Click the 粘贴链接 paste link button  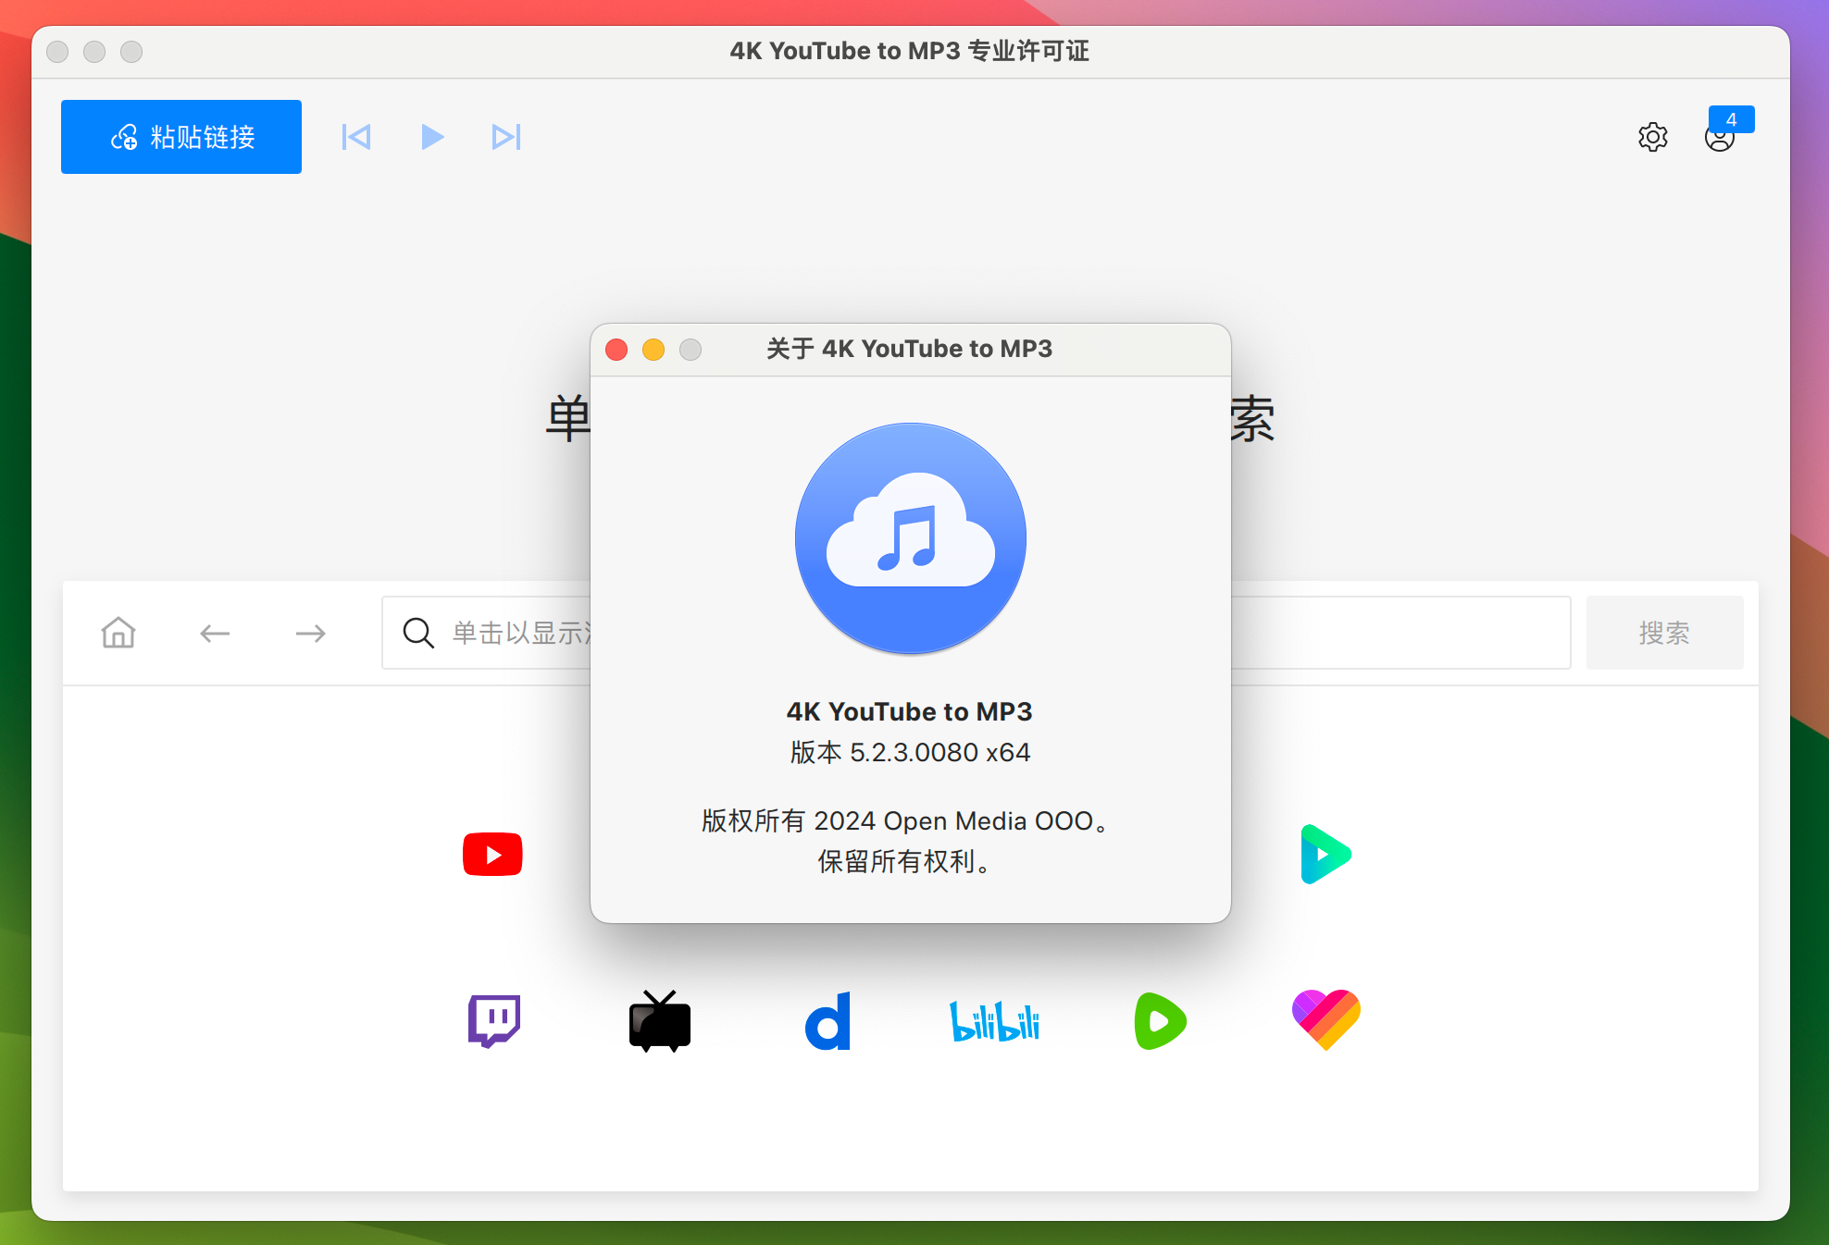coord(181,137)
